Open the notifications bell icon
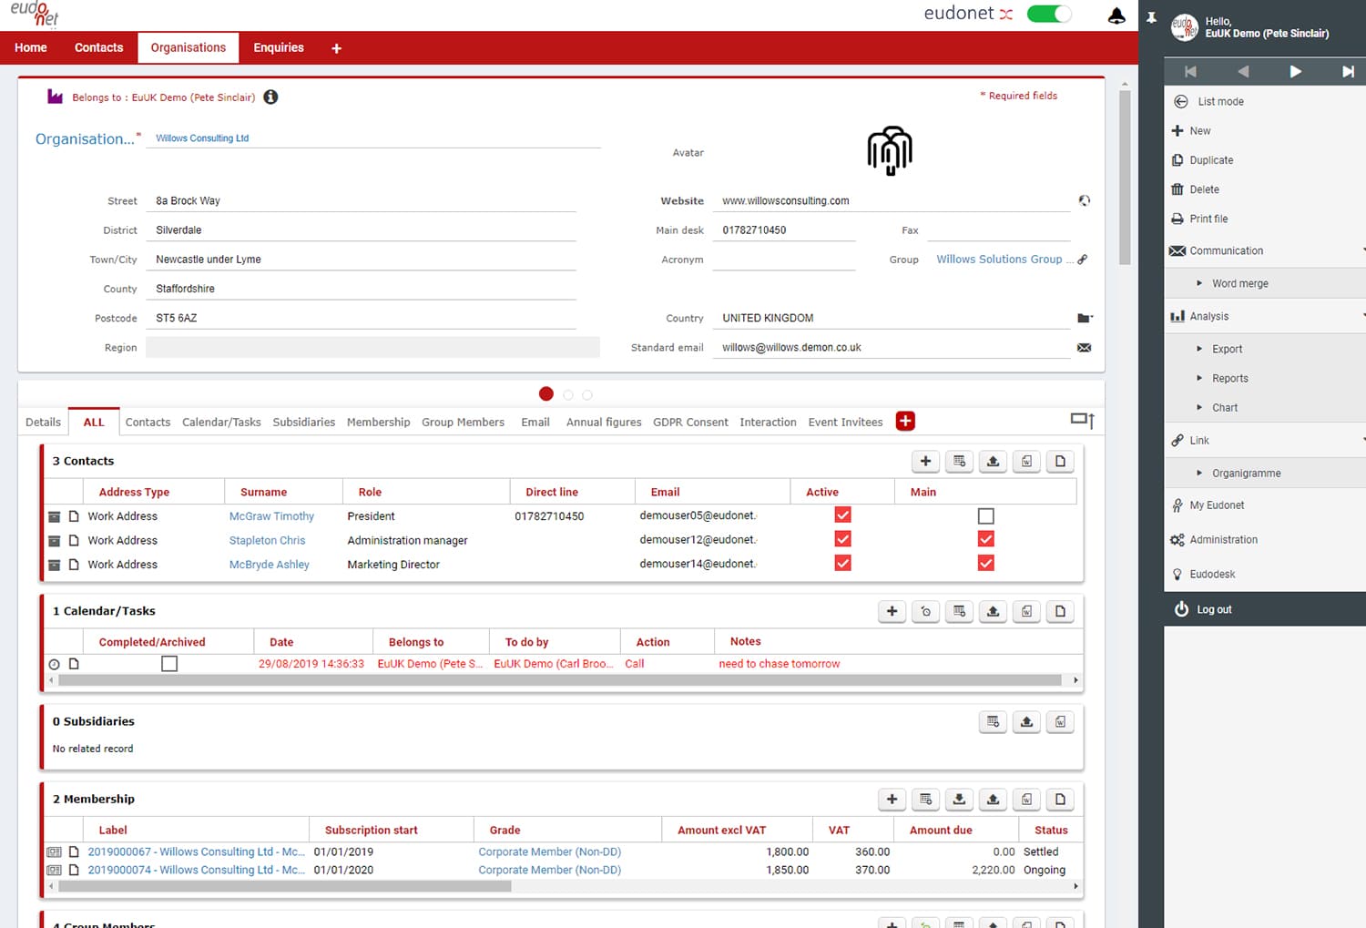The image size is (1366, 928). tap(1116, 15)
